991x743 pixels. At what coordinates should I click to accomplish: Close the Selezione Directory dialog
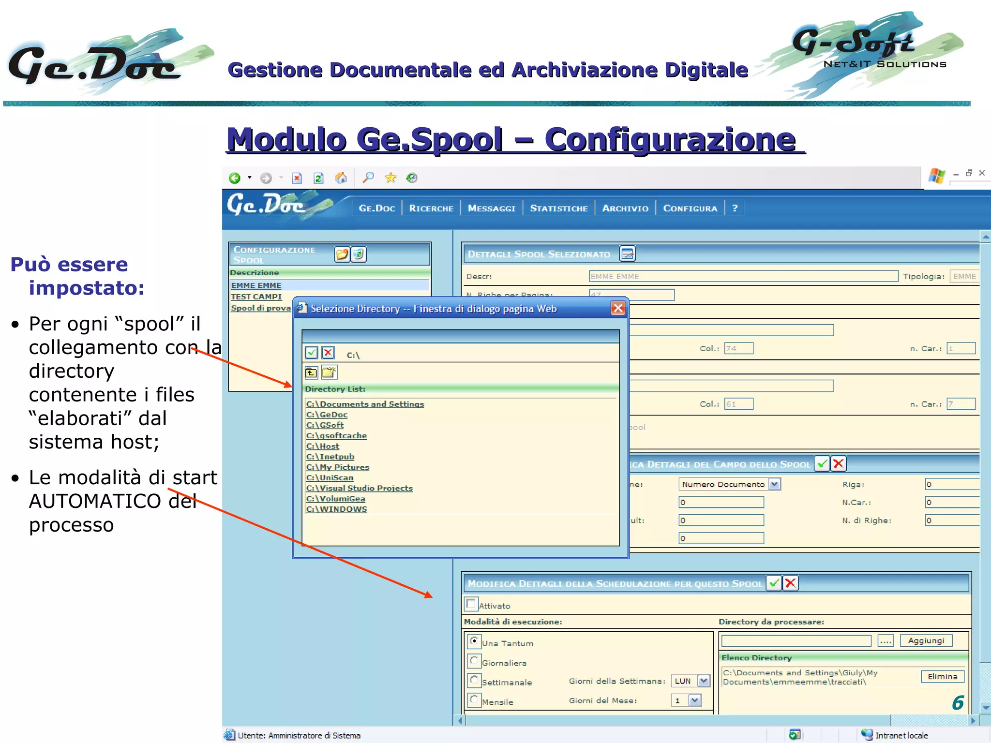(618, 308)
